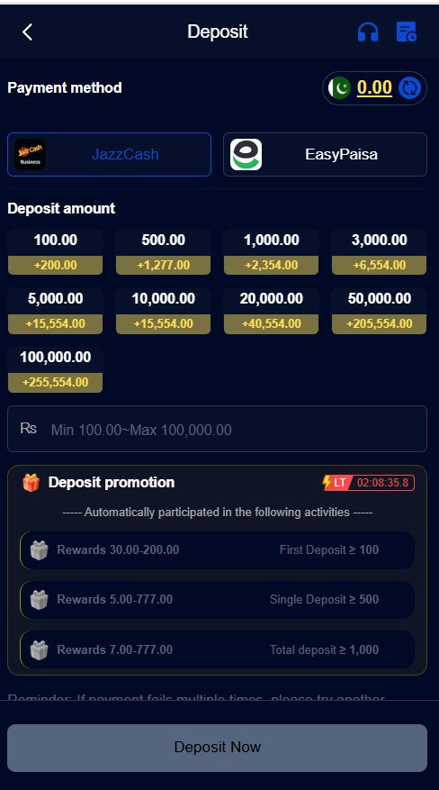Refresh balance with the circular arrows icon
This screenshot has width=439, height=790.
point(409,88)
